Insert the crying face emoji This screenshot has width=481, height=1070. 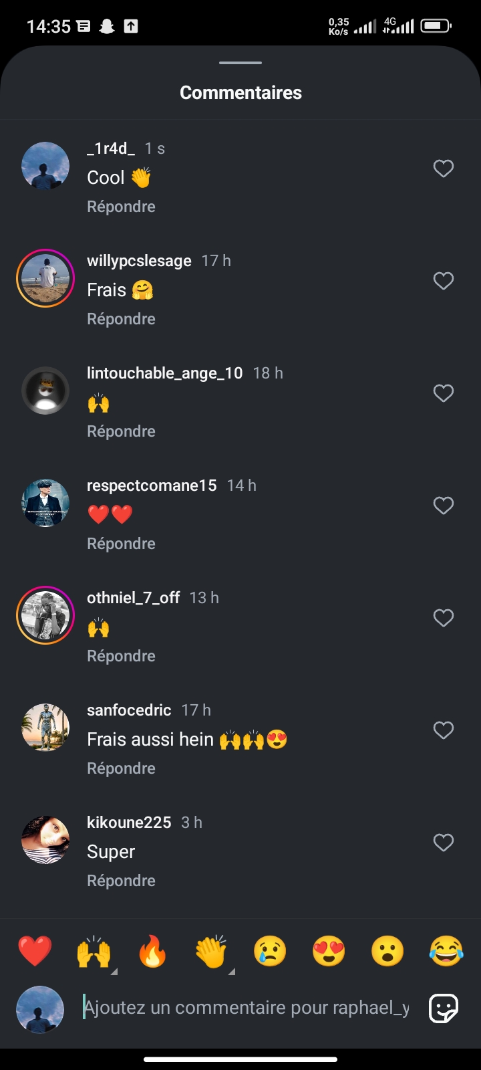[270, 951]
